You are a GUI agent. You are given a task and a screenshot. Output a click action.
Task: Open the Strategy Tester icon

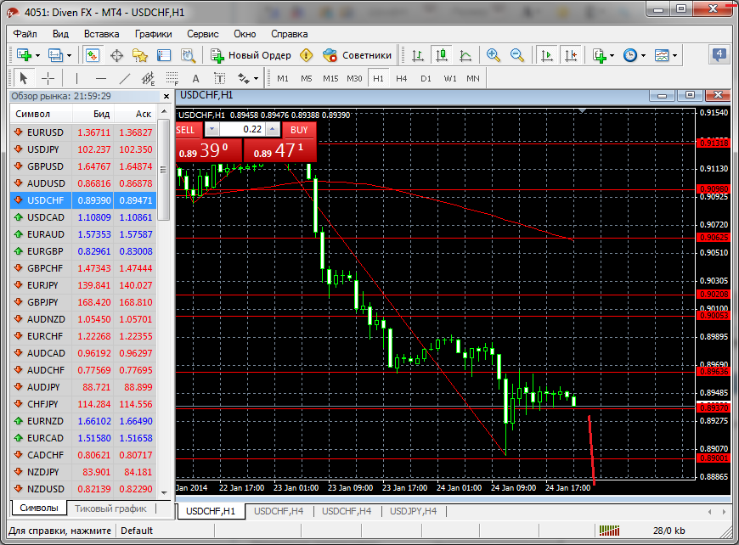[188, 55]
